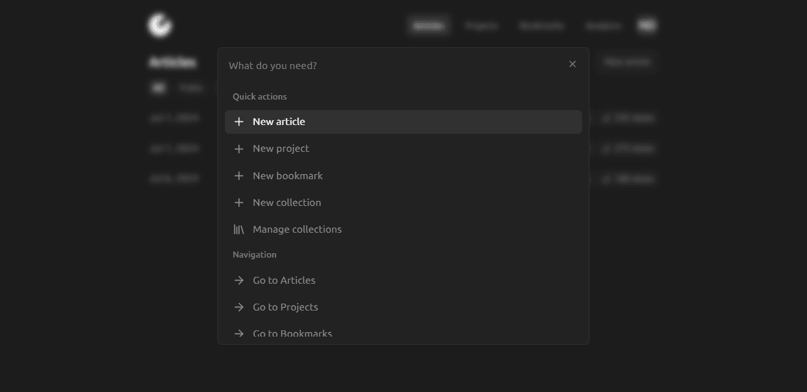
Task: Click the plus icon next to New collection
Action: click(x=239, y=203)
